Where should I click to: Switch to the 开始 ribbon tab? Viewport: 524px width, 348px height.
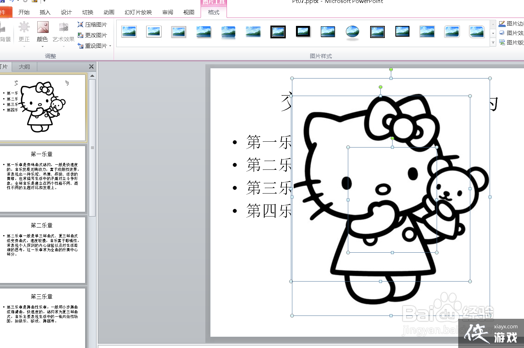24,12
